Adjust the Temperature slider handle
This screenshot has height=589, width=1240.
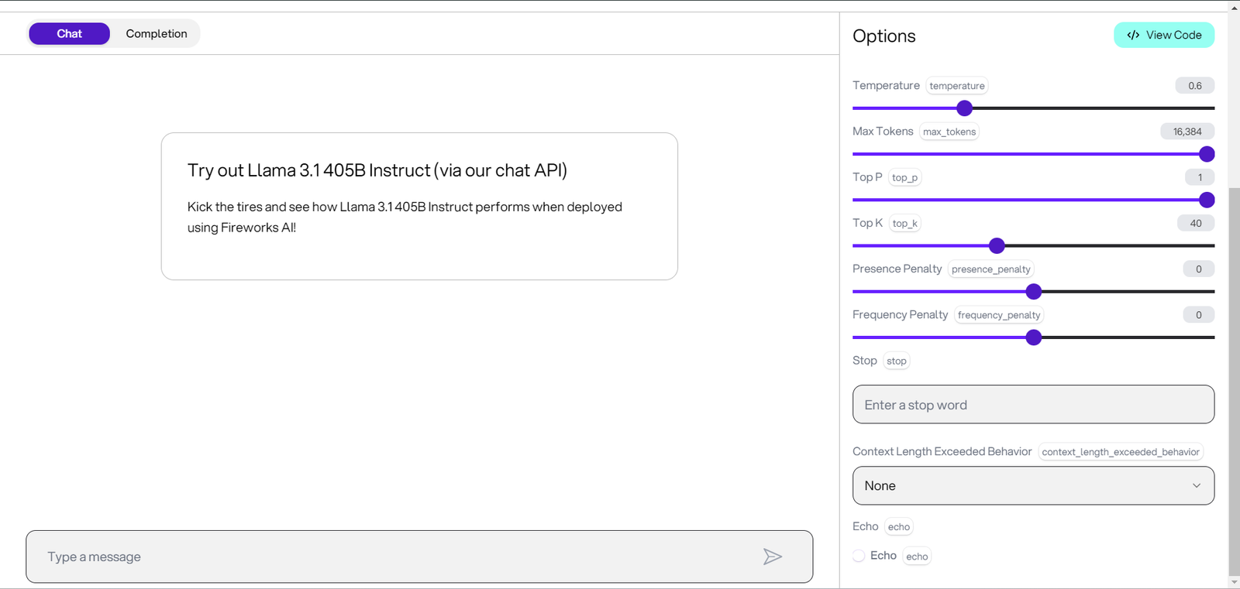964,108
